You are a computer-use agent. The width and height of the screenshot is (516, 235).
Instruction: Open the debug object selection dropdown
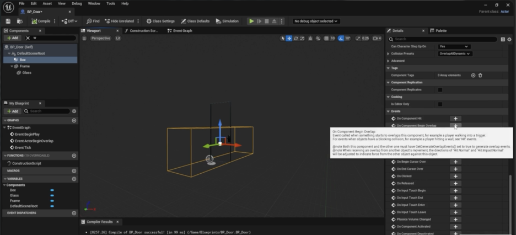tap(316, 21)
